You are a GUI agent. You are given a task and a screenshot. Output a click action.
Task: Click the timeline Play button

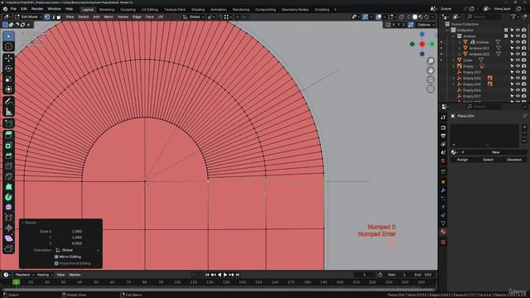coord(225,275)
